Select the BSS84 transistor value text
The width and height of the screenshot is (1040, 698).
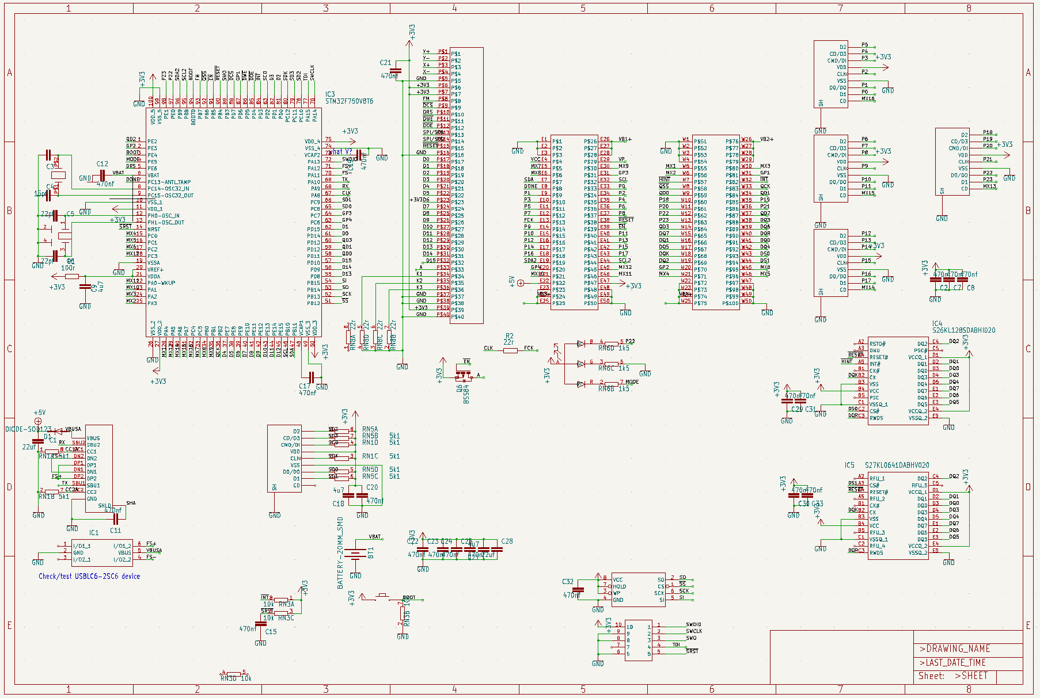click(x=466, y=394)
